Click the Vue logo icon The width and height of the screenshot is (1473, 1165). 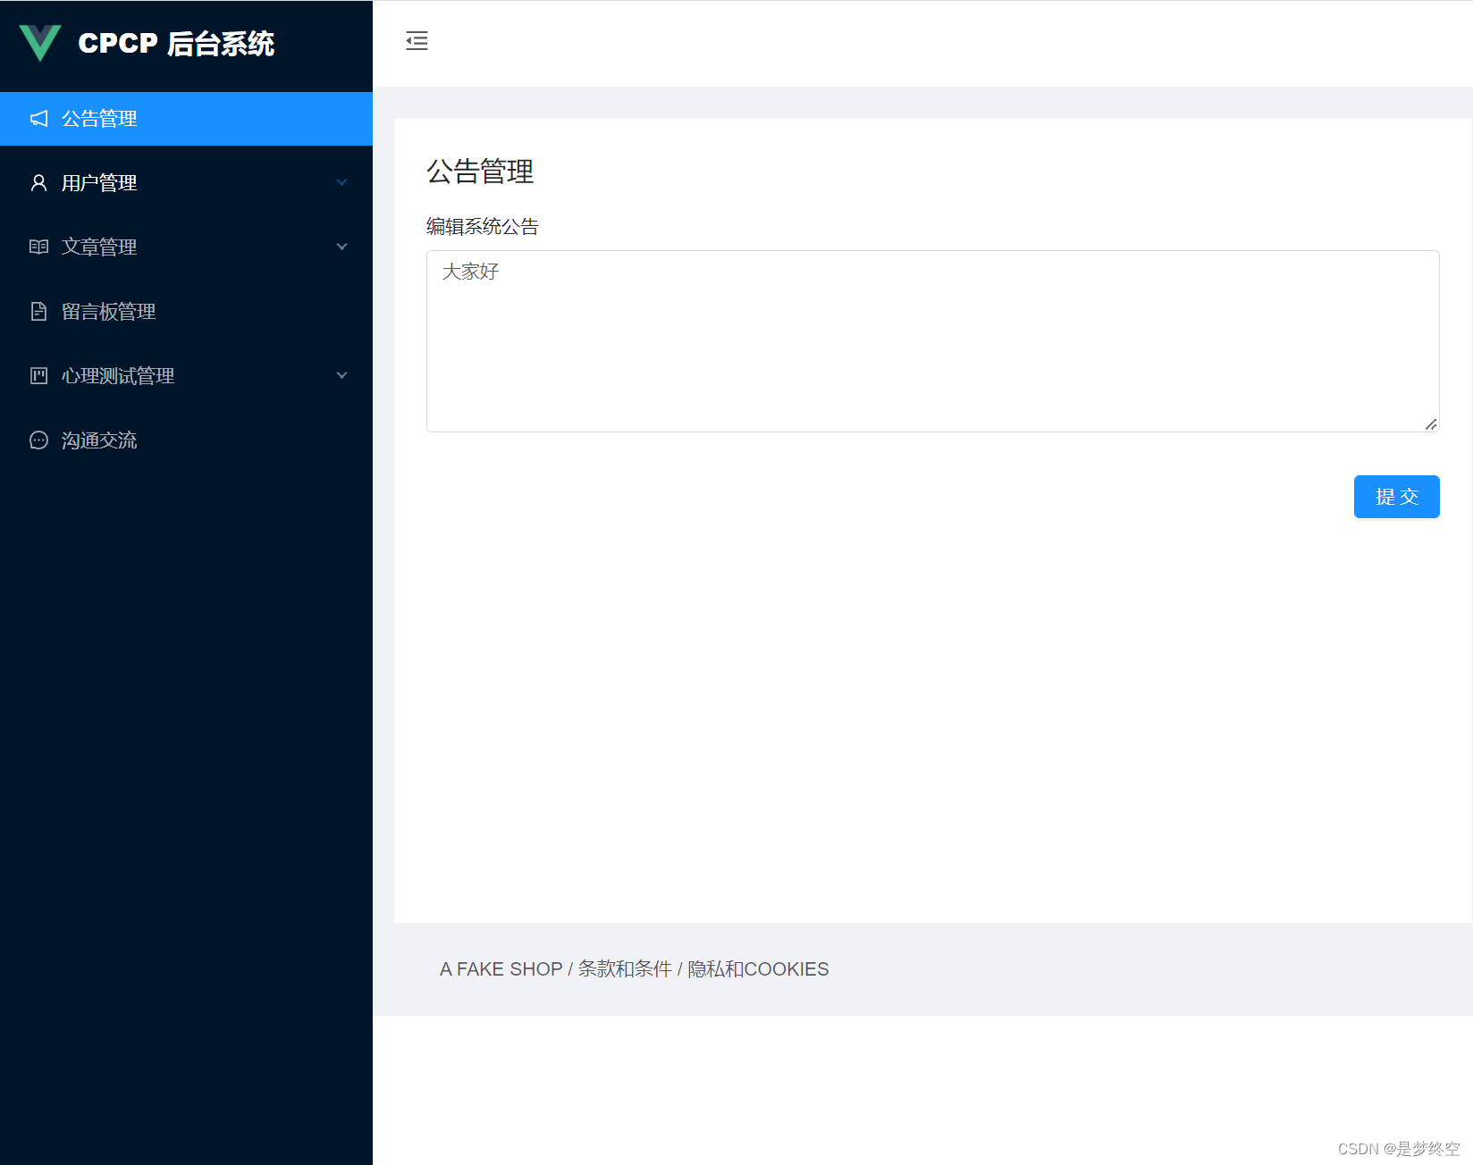coord(40,43)
